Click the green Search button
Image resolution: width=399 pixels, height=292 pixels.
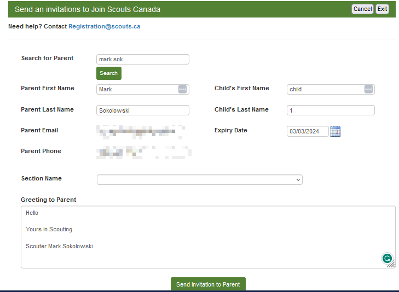pyautogui.click(x=109, y=73)
